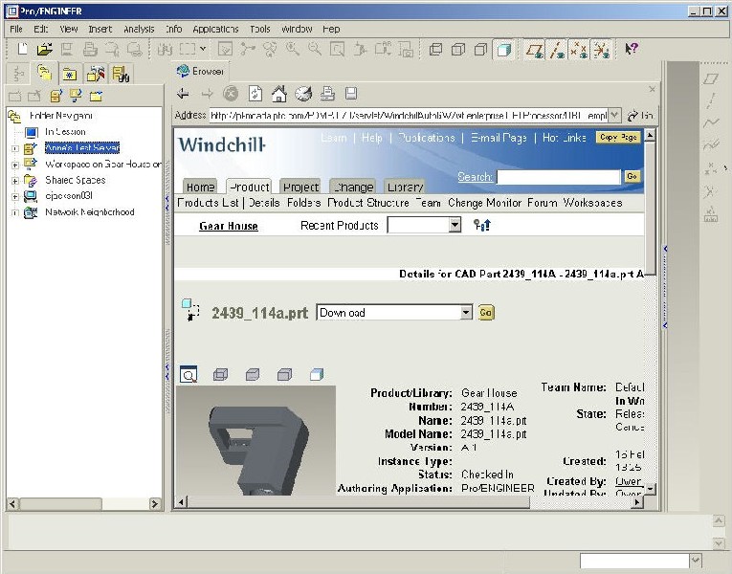The height and width of the screenshot is (574, 732).
Task: Click the What's This help icon
Action: point(632,49)
